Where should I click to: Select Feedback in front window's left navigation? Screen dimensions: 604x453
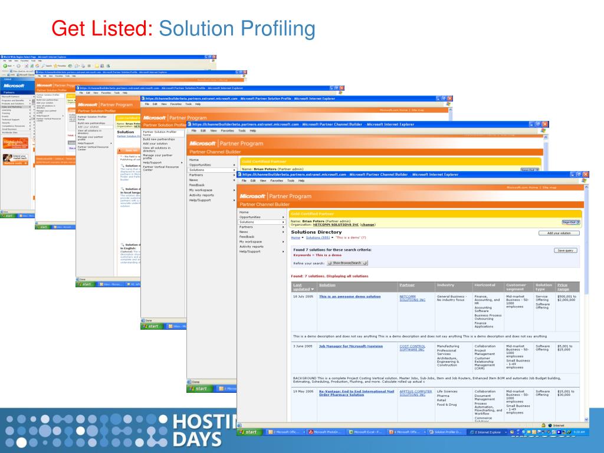pyautogui.click(x=247, y=237)
